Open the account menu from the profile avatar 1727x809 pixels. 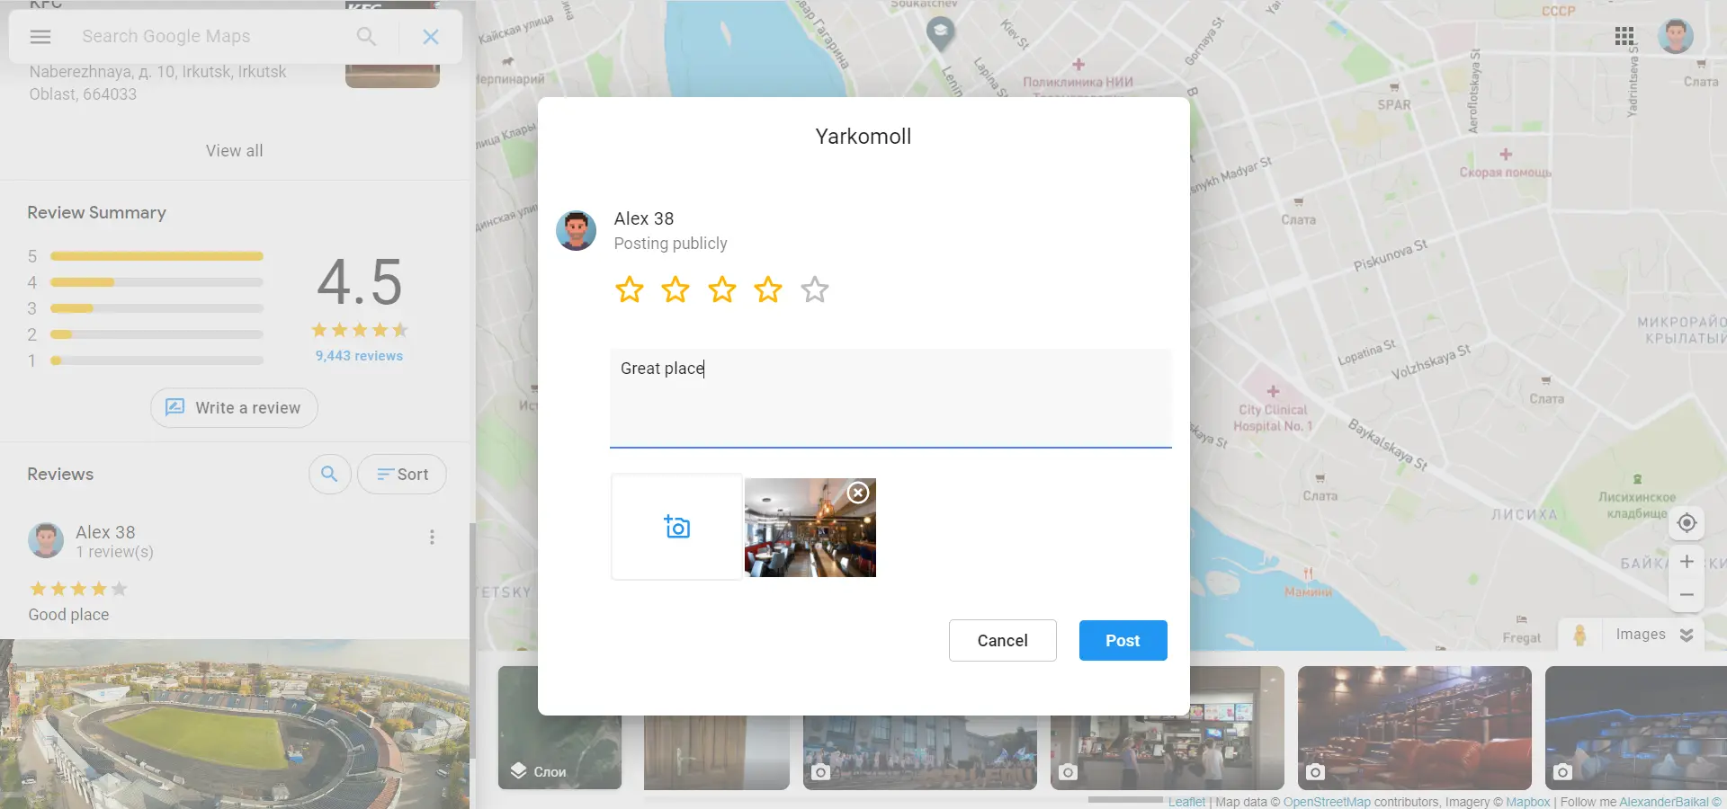(1675, 36)
